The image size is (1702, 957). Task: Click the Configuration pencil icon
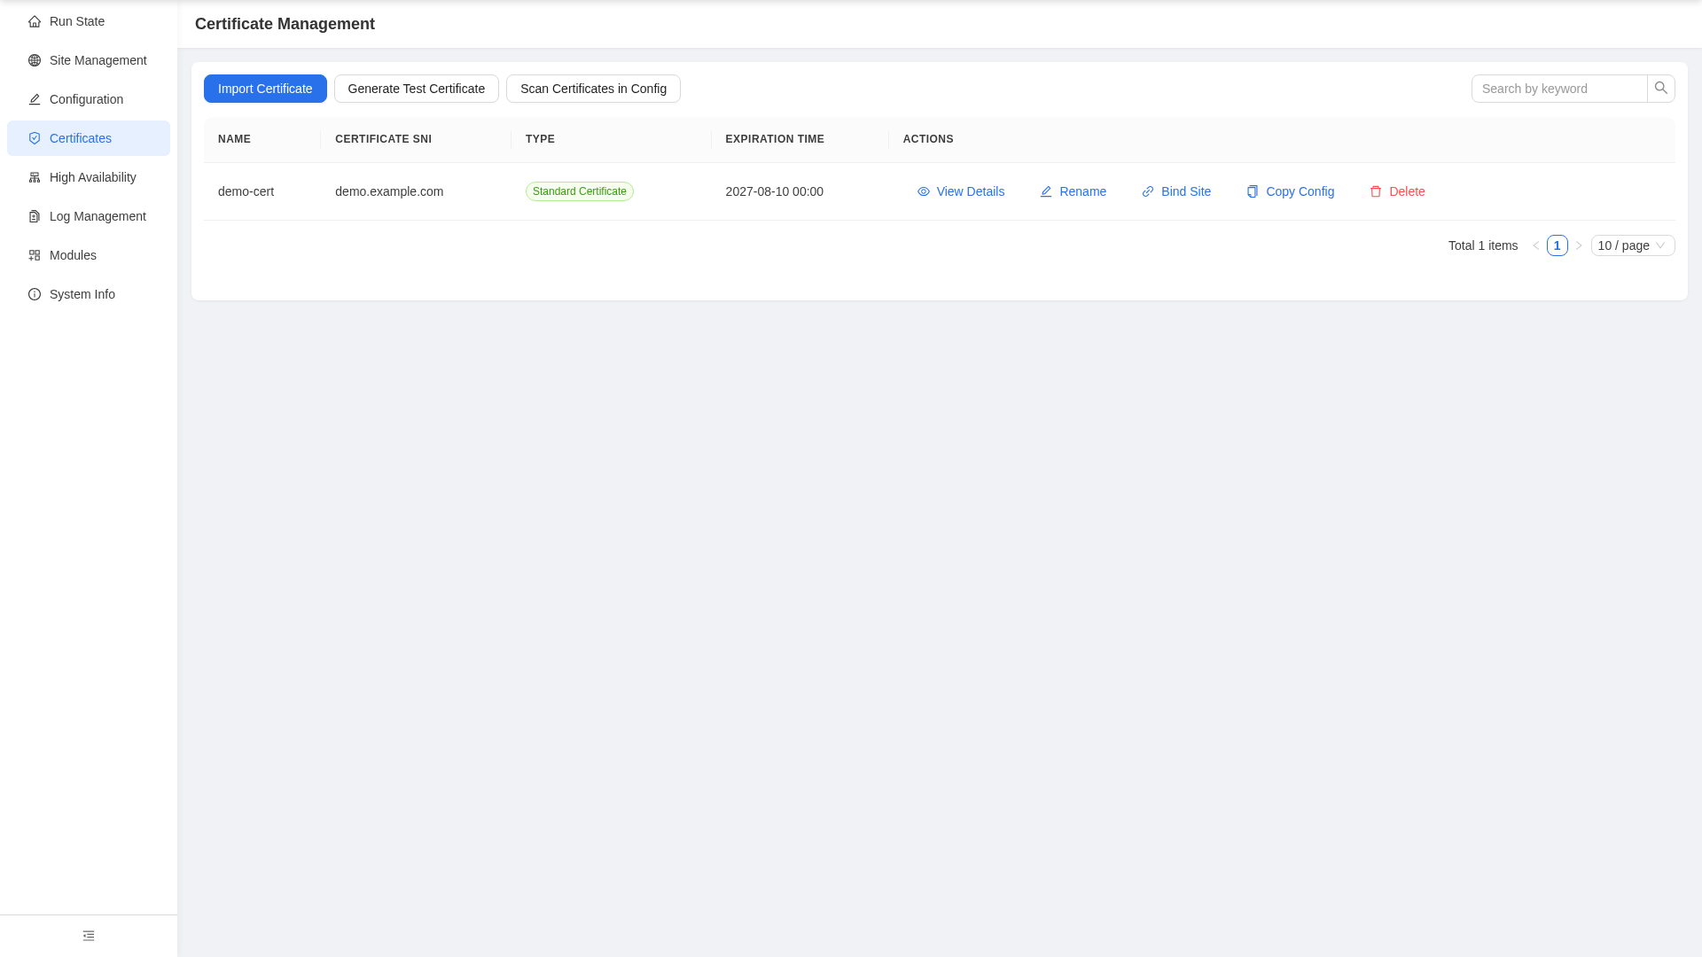[35, 99]
